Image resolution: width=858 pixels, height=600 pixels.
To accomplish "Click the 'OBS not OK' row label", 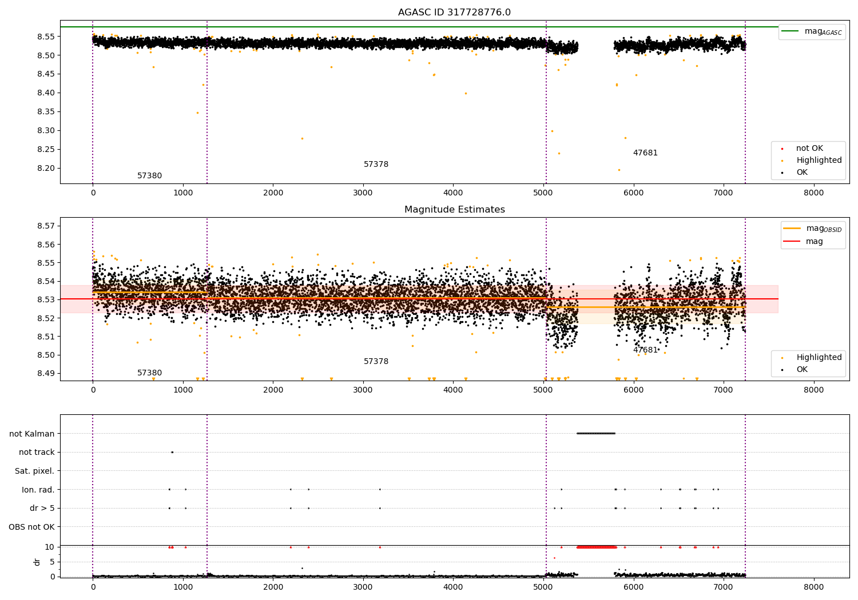I will point(32,527).
